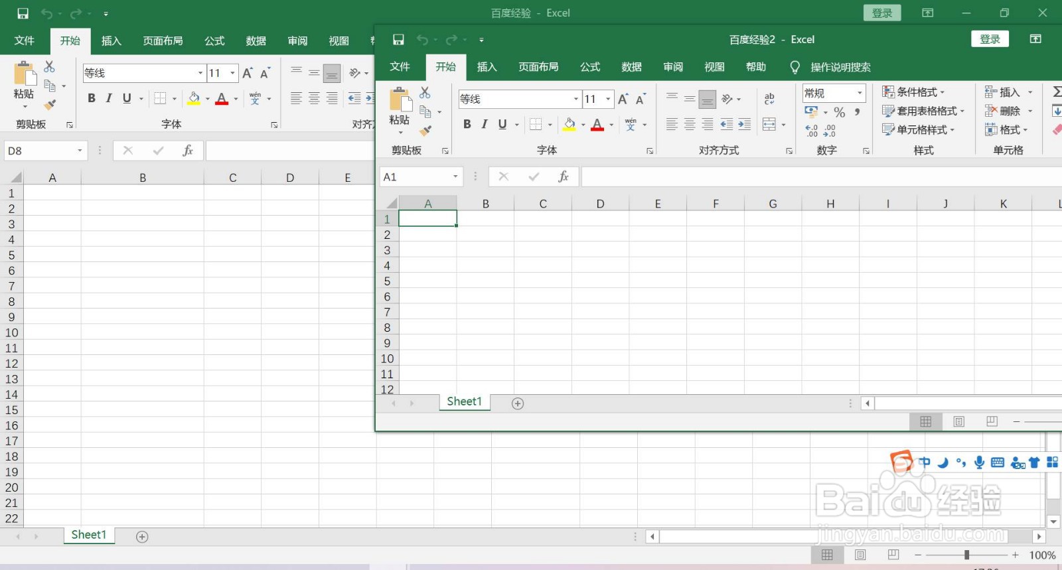Open borders dropdown arrow in 百度经验2
This screenshot has width=1062, height=570.
(550, 125)
